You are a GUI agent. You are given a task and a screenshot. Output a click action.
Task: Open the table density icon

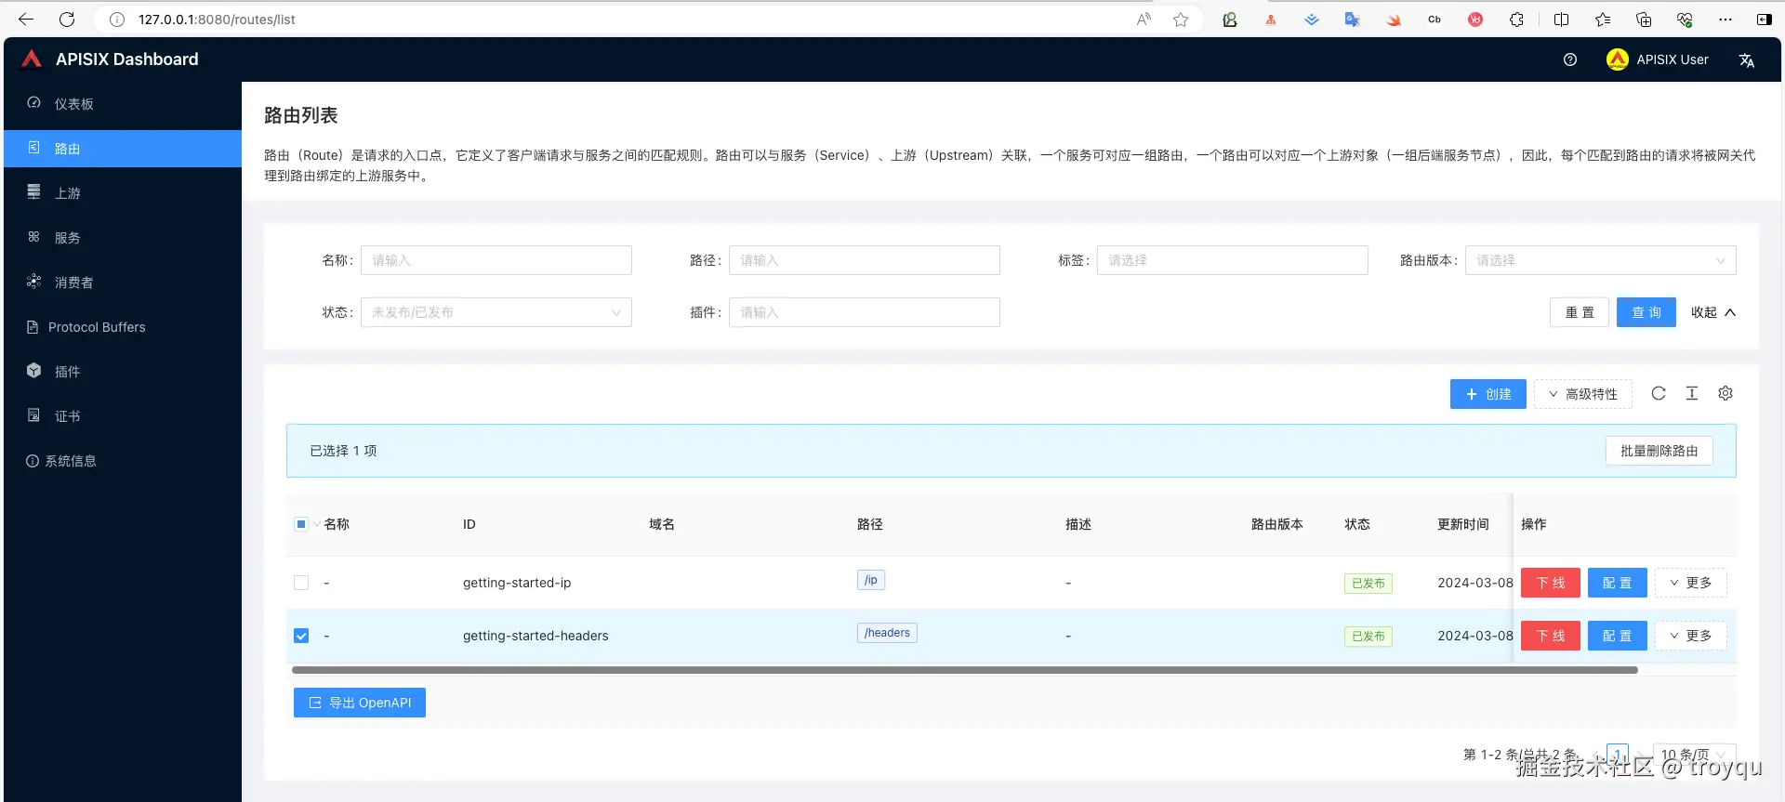1692,393
